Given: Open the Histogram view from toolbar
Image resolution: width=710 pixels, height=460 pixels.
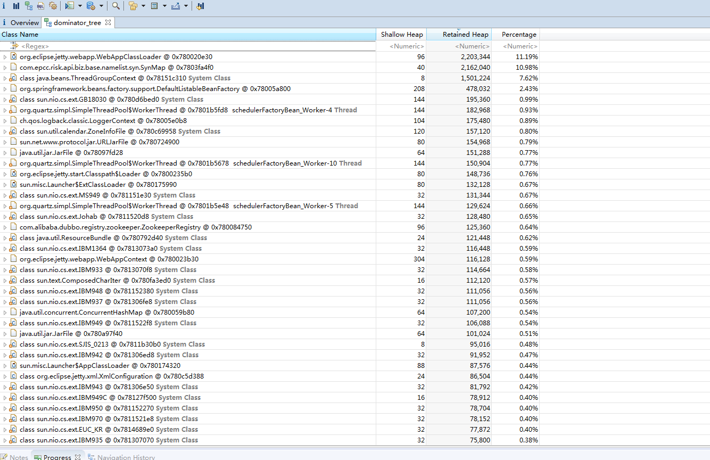Looking at the screenshot, I should [x=16, y=6].
